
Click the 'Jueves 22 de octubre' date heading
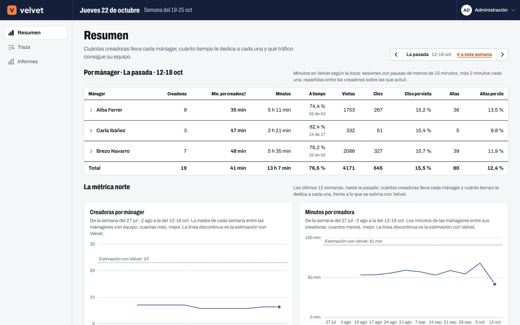click(110, 10)
